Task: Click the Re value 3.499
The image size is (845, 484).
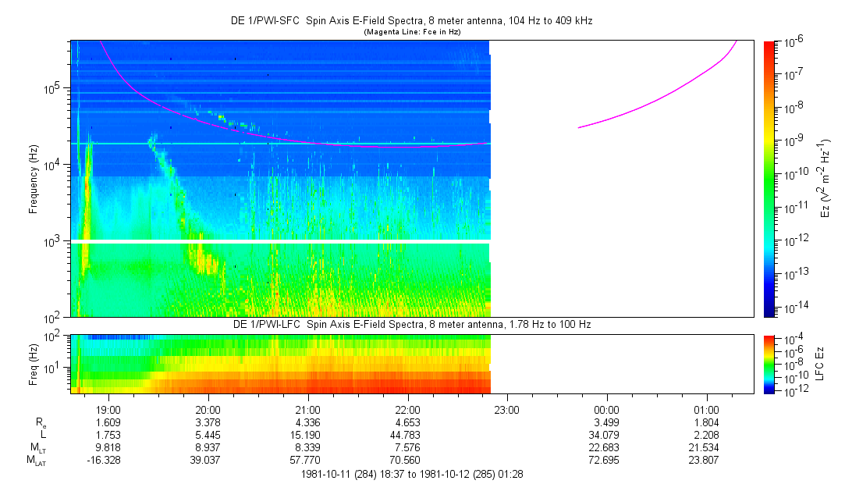Action: (606, 422)
